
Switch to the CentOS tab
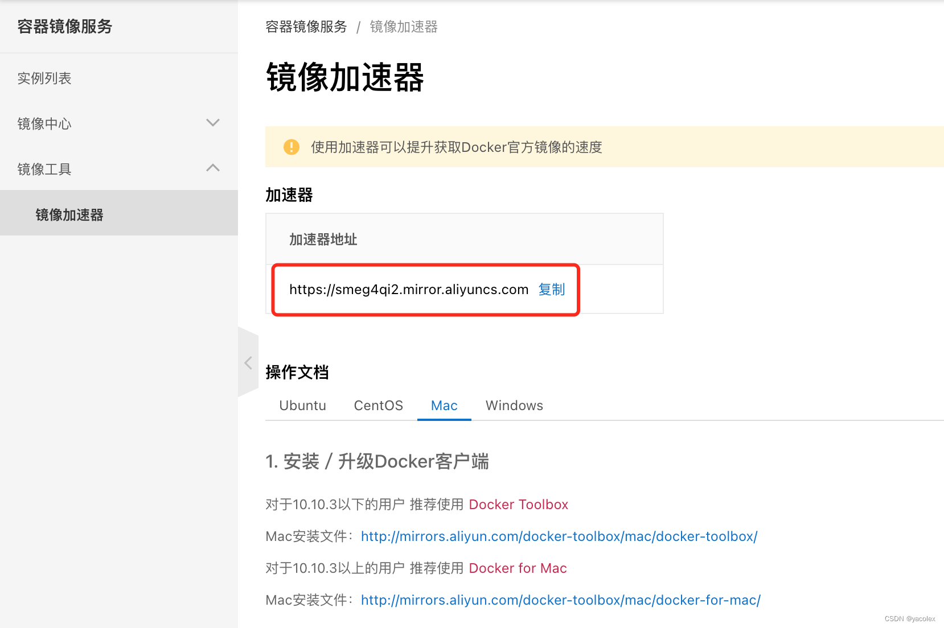tap(379, 406)
